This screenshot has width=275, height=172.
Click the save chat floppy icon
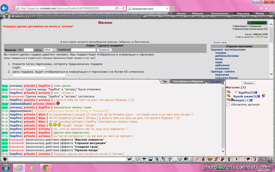click(150, 159)
